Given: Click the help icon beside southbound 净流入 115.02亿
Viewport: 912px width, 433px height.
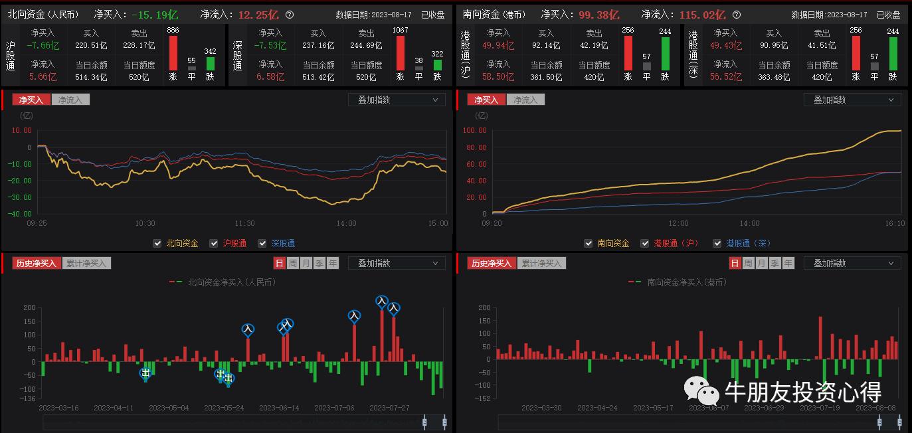Looking at the screenshot, I should tap(737, 15).
